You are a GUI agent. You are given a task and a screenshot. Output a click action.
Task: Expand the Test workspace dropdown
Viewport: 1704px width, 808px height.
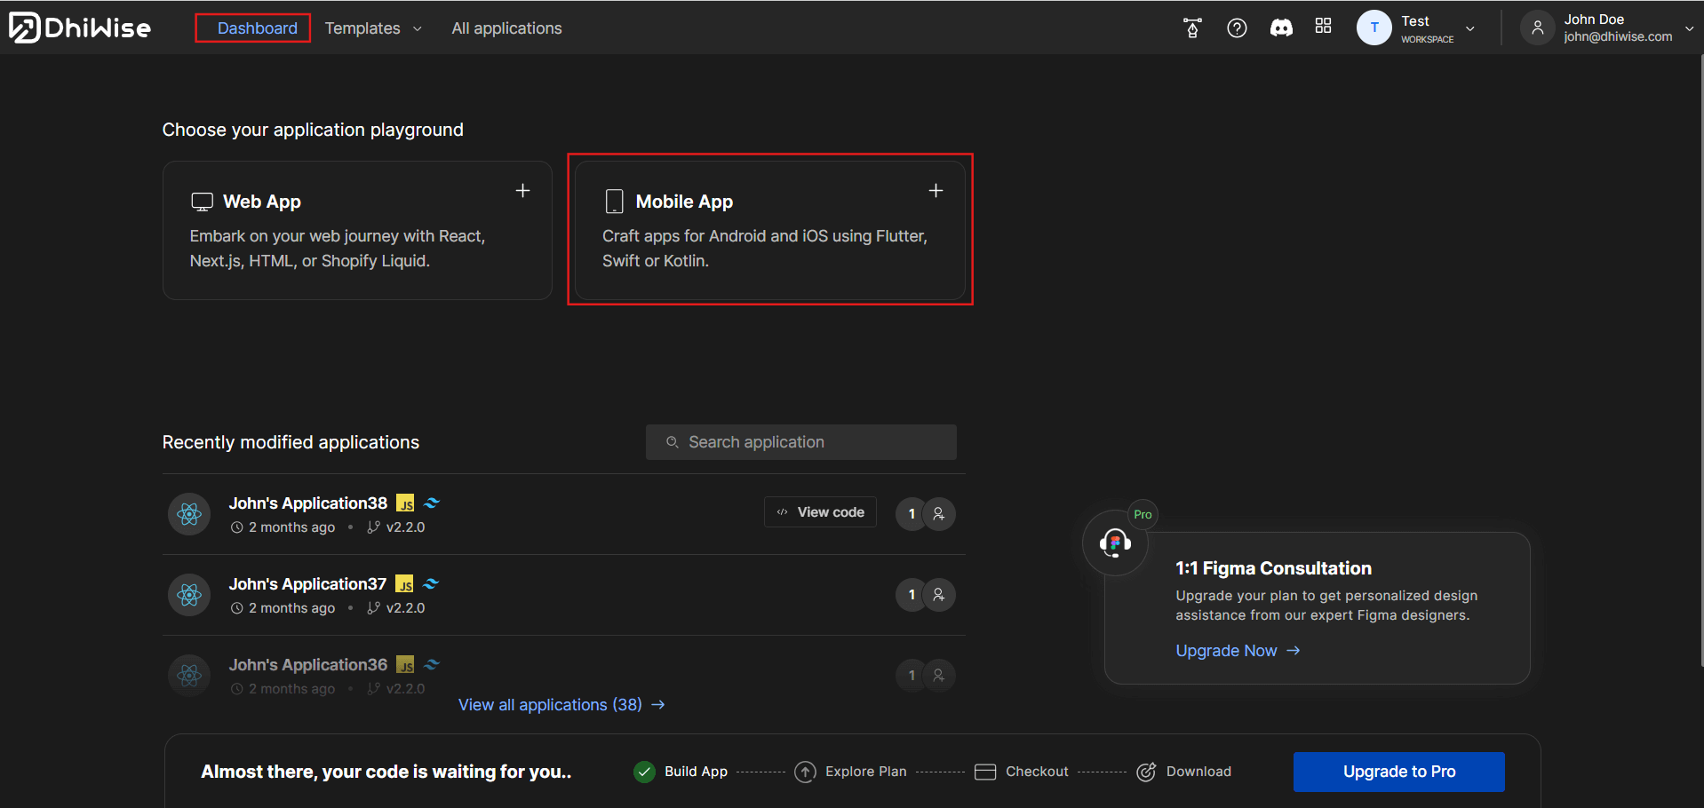[x=1470, y=28]
